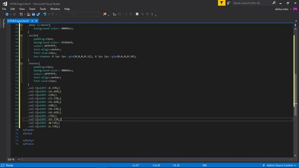Click the Save All toolbar icon
The width and height of the screenshot is (299, 168).
tap(38, 14)
